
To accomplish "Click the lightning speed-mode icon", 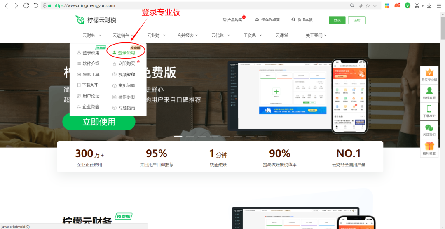I will pyautogui.click(x=361, y=5).
